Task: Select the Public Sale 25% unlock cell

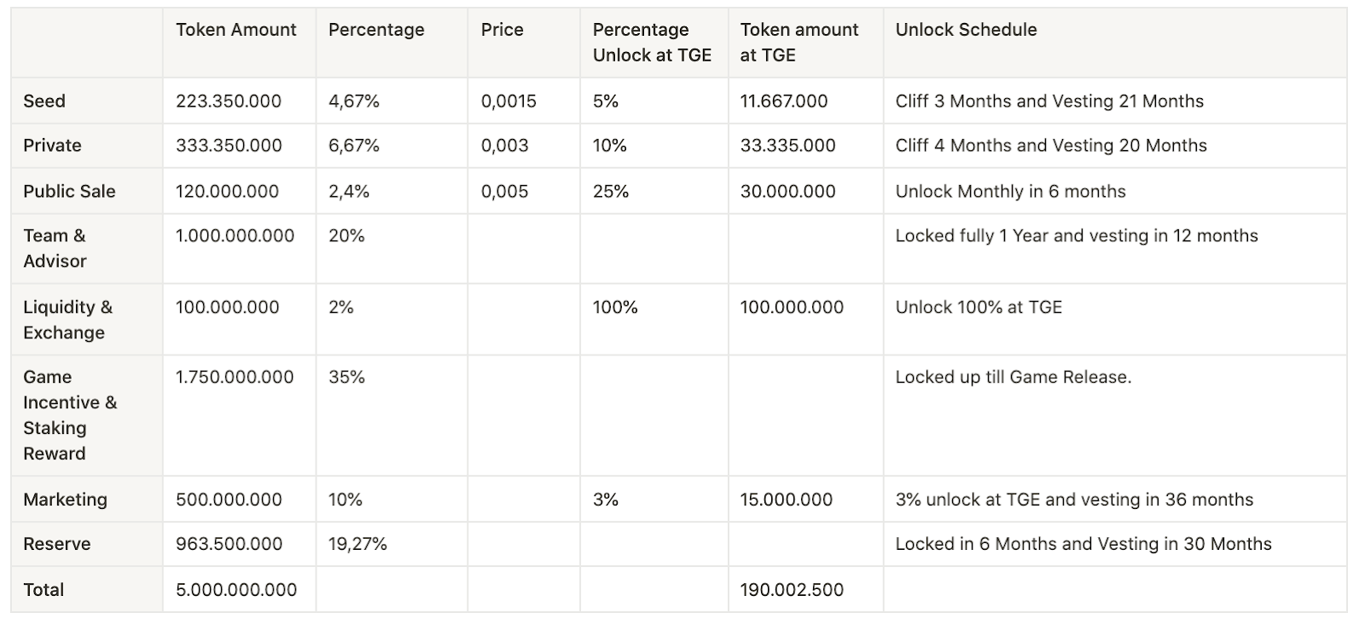Action: pyautogui.click(x=611, y=192)
